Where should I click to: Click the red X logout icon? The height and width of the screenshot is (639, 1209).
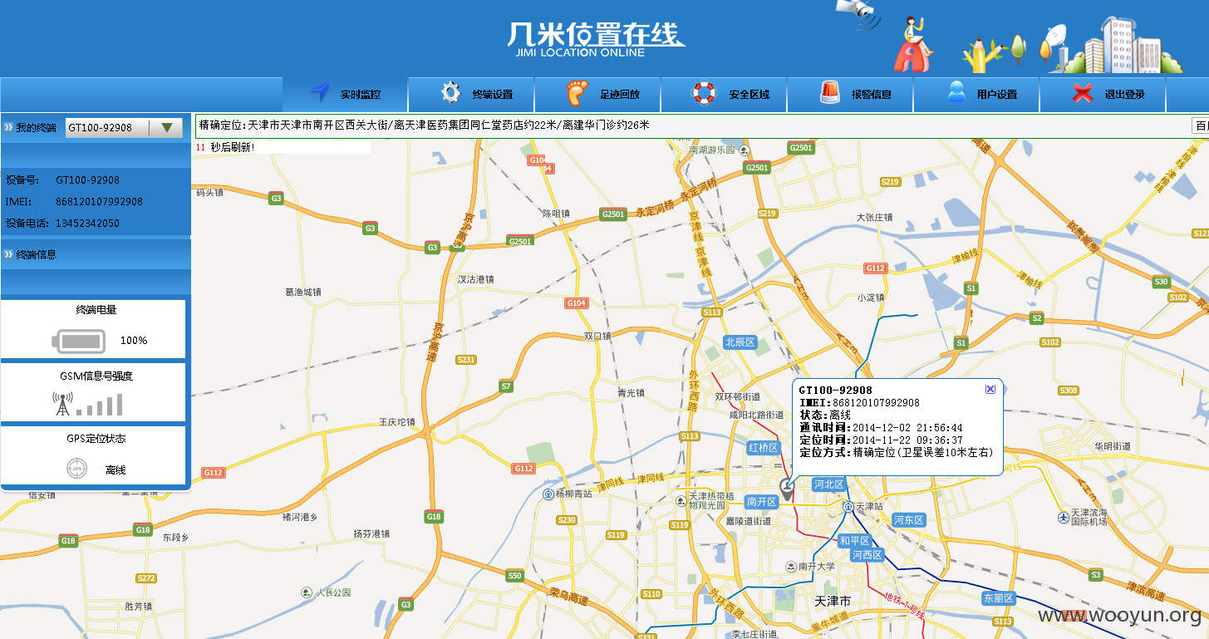[x=1082, y=93]
